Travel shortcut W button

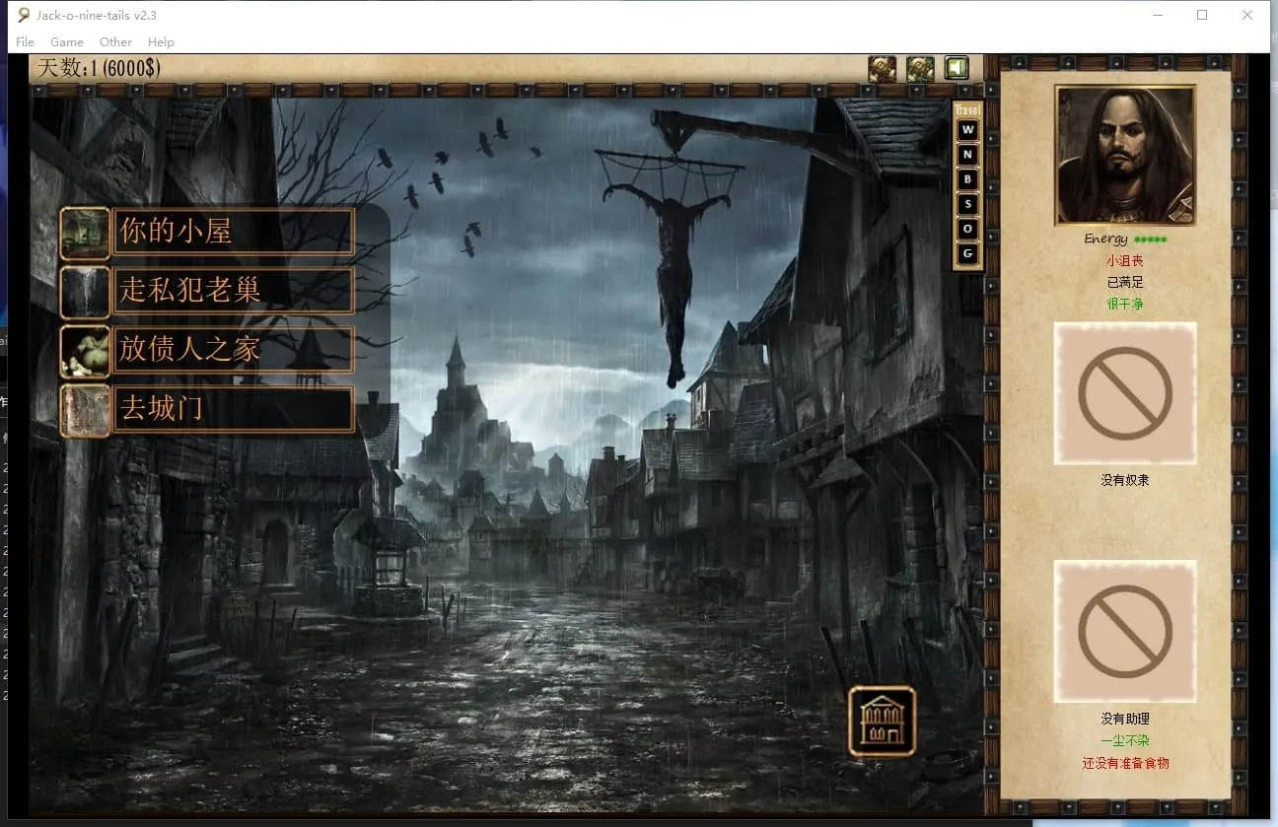click(967, 130)
